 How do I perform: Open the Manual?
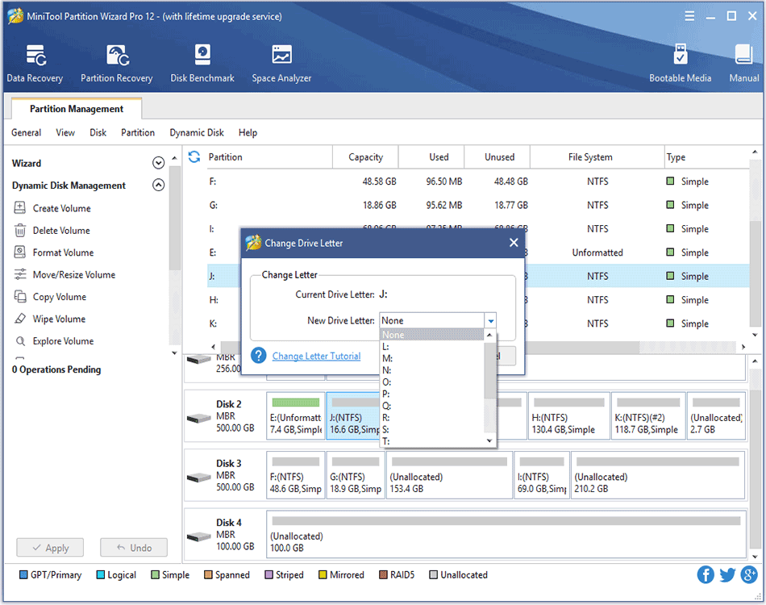click(744, 64)
